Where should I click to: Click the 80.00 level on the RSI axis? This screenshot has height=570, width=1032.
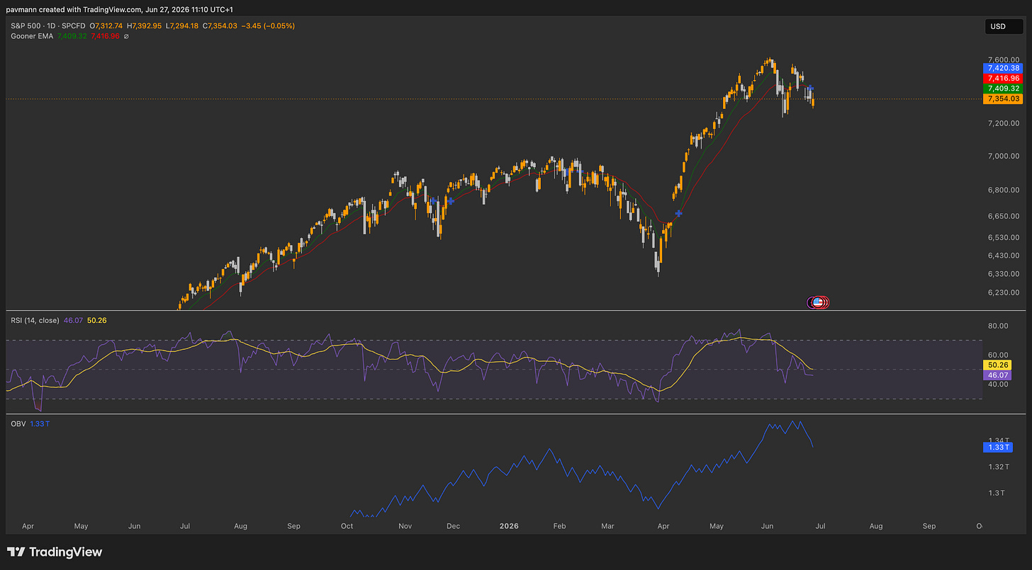point(998,326)
